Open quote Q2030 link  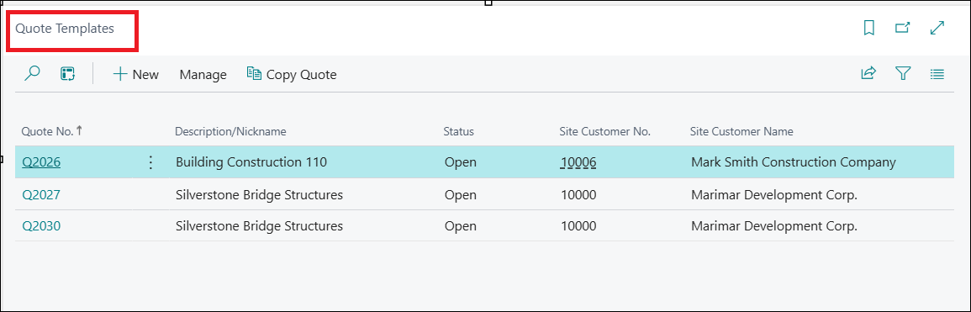[41, 226]
